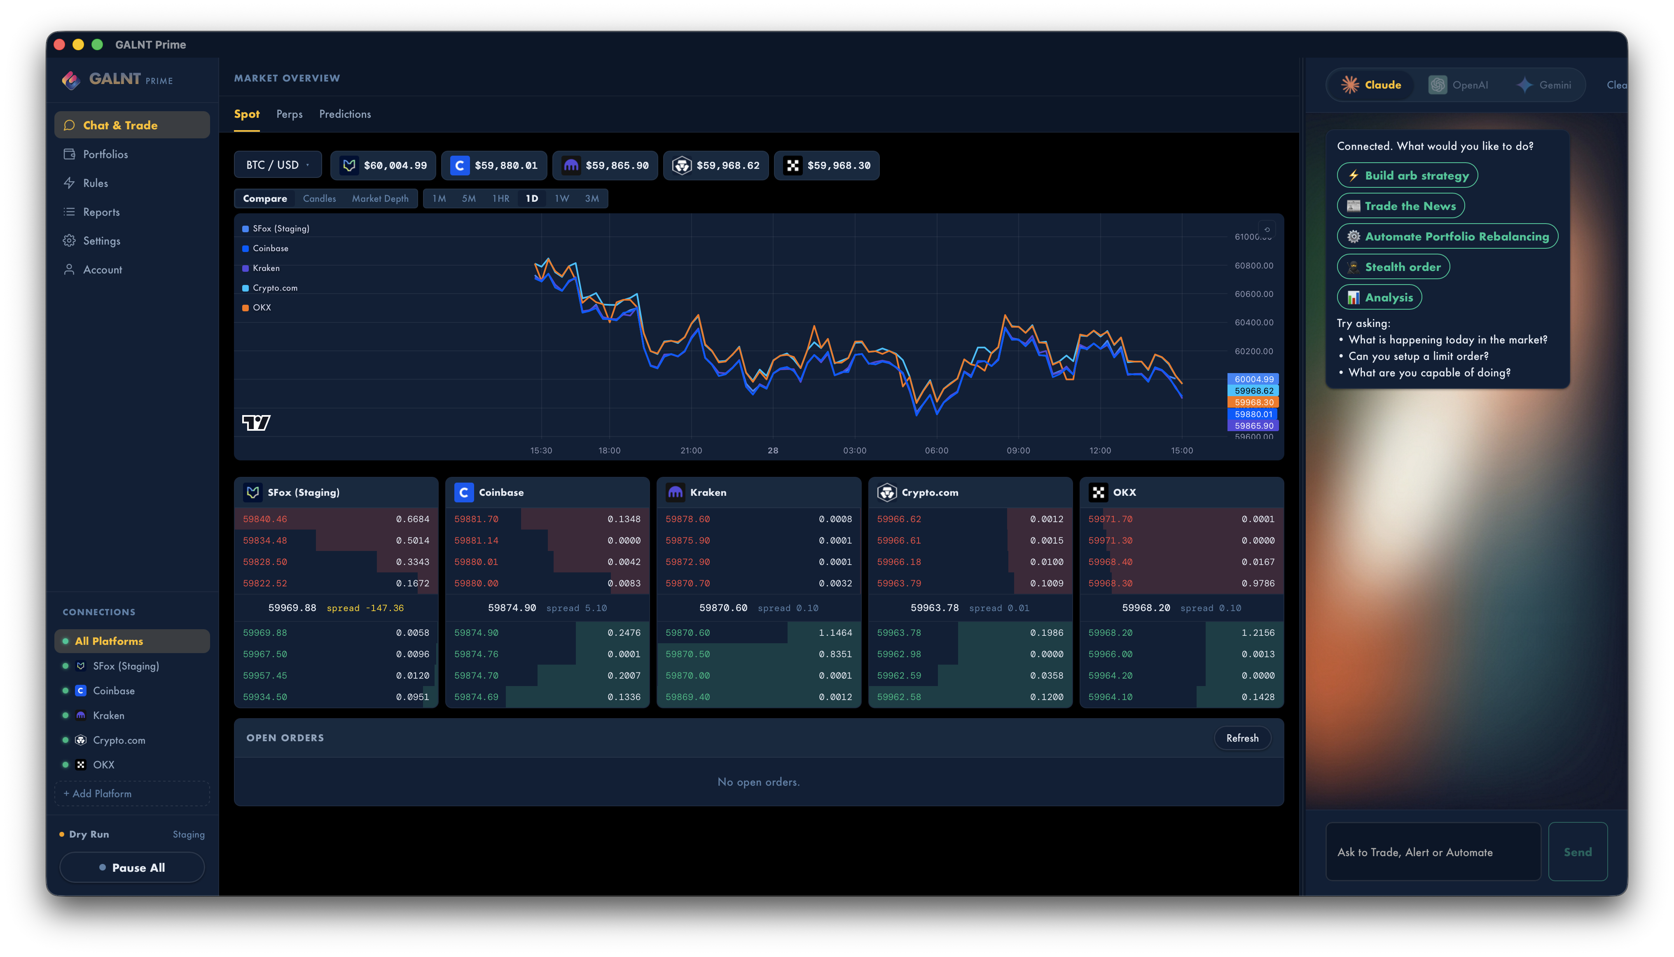Click the OKX icon in the price ticker
Screen dimensions: 1674x957
coord(793,165)
